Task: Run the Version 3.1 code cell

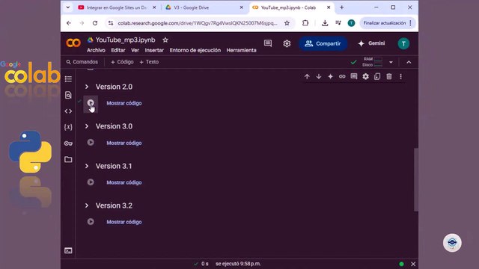Action: pos(91,182)
